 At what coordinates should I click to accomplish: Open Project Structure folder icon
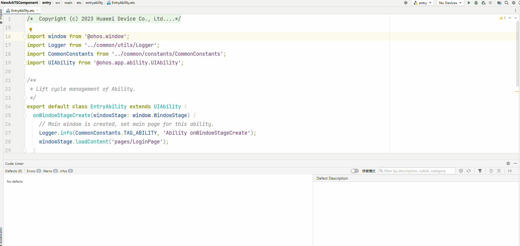click(x=499, y=3)
